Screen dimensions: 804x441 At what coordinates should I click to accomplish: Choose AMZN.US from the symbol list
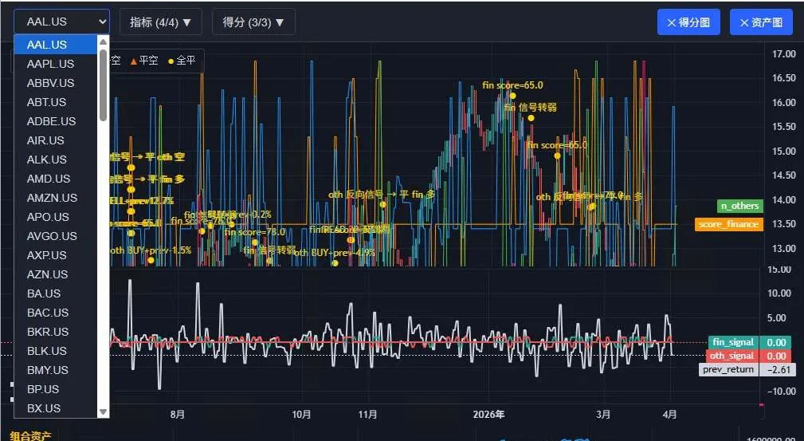click(55, 198)
